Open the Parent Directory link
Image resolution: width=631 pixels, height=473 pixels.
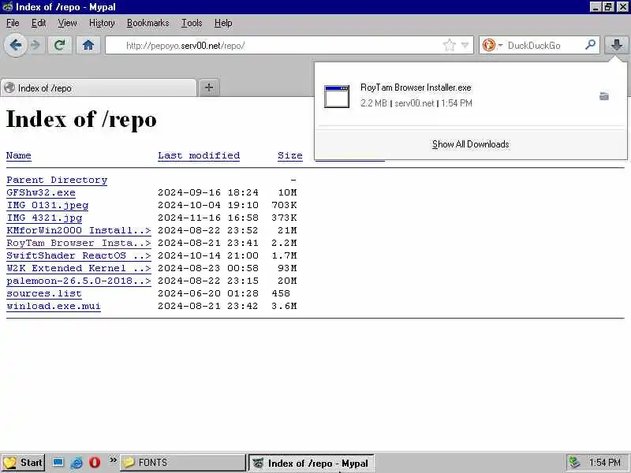click(57, 180)
